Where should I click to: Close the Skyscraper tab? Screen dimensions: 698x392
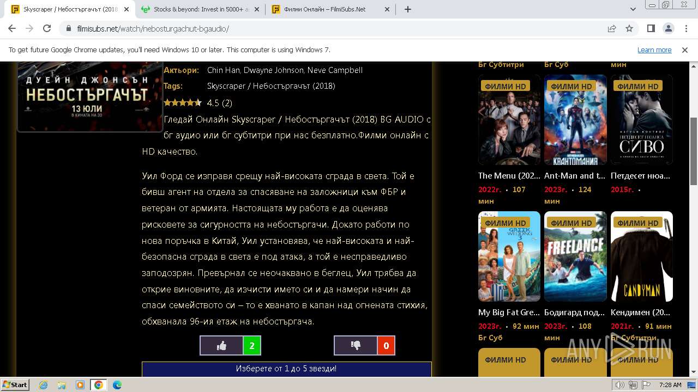pos(127,9)
